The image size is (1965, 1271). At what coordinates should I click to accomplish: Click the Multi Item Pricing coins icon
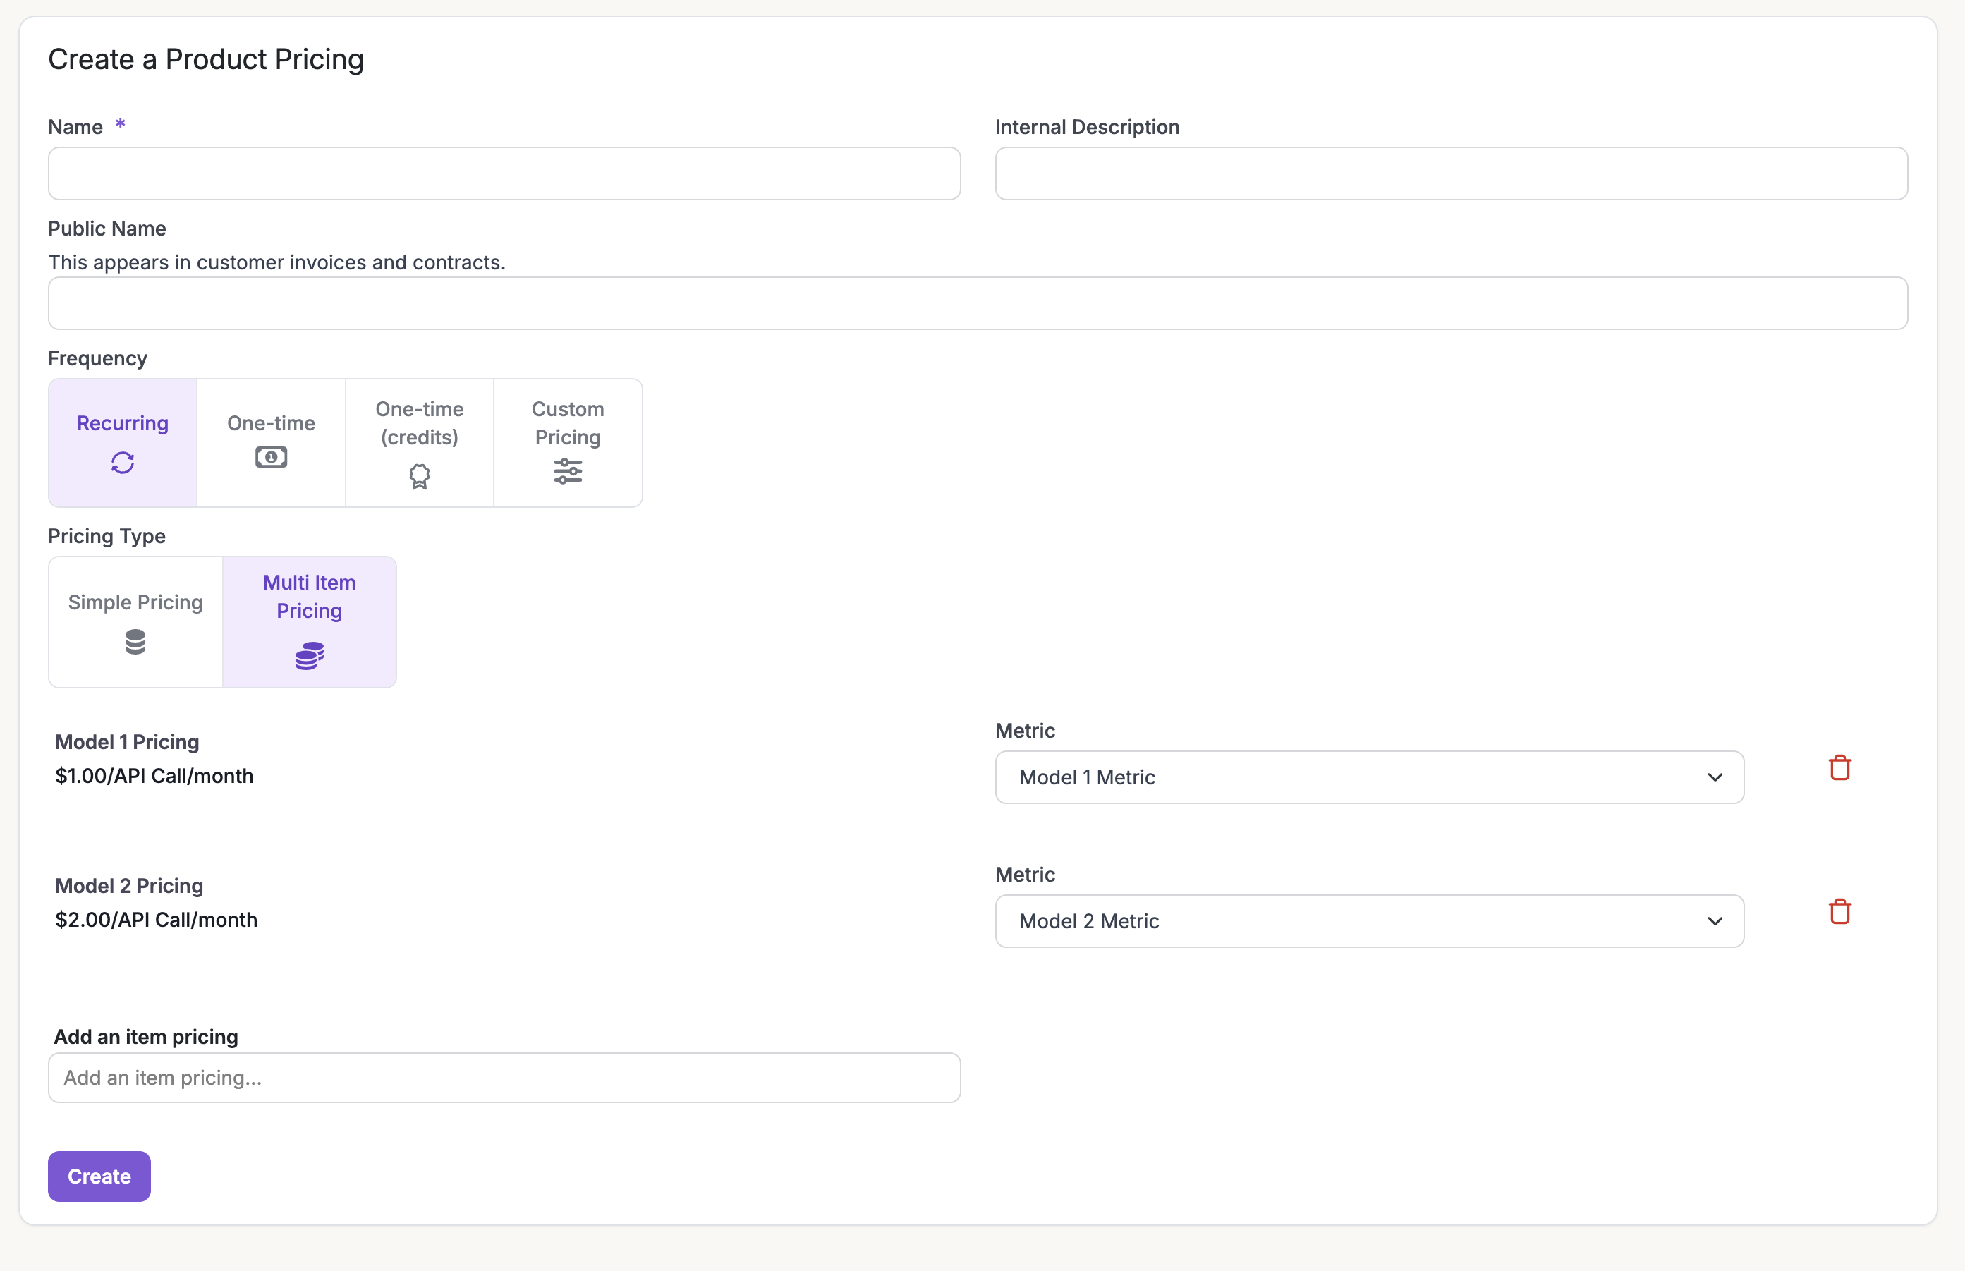pyautogui.click(x=310, y=655)
